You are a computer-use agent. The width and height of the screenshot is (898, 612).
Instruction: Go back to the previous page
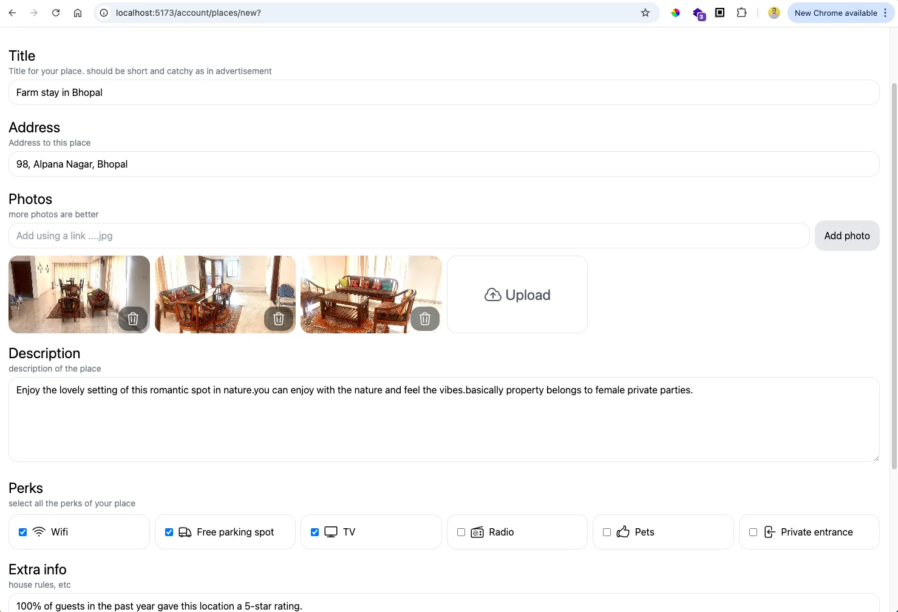12,13
